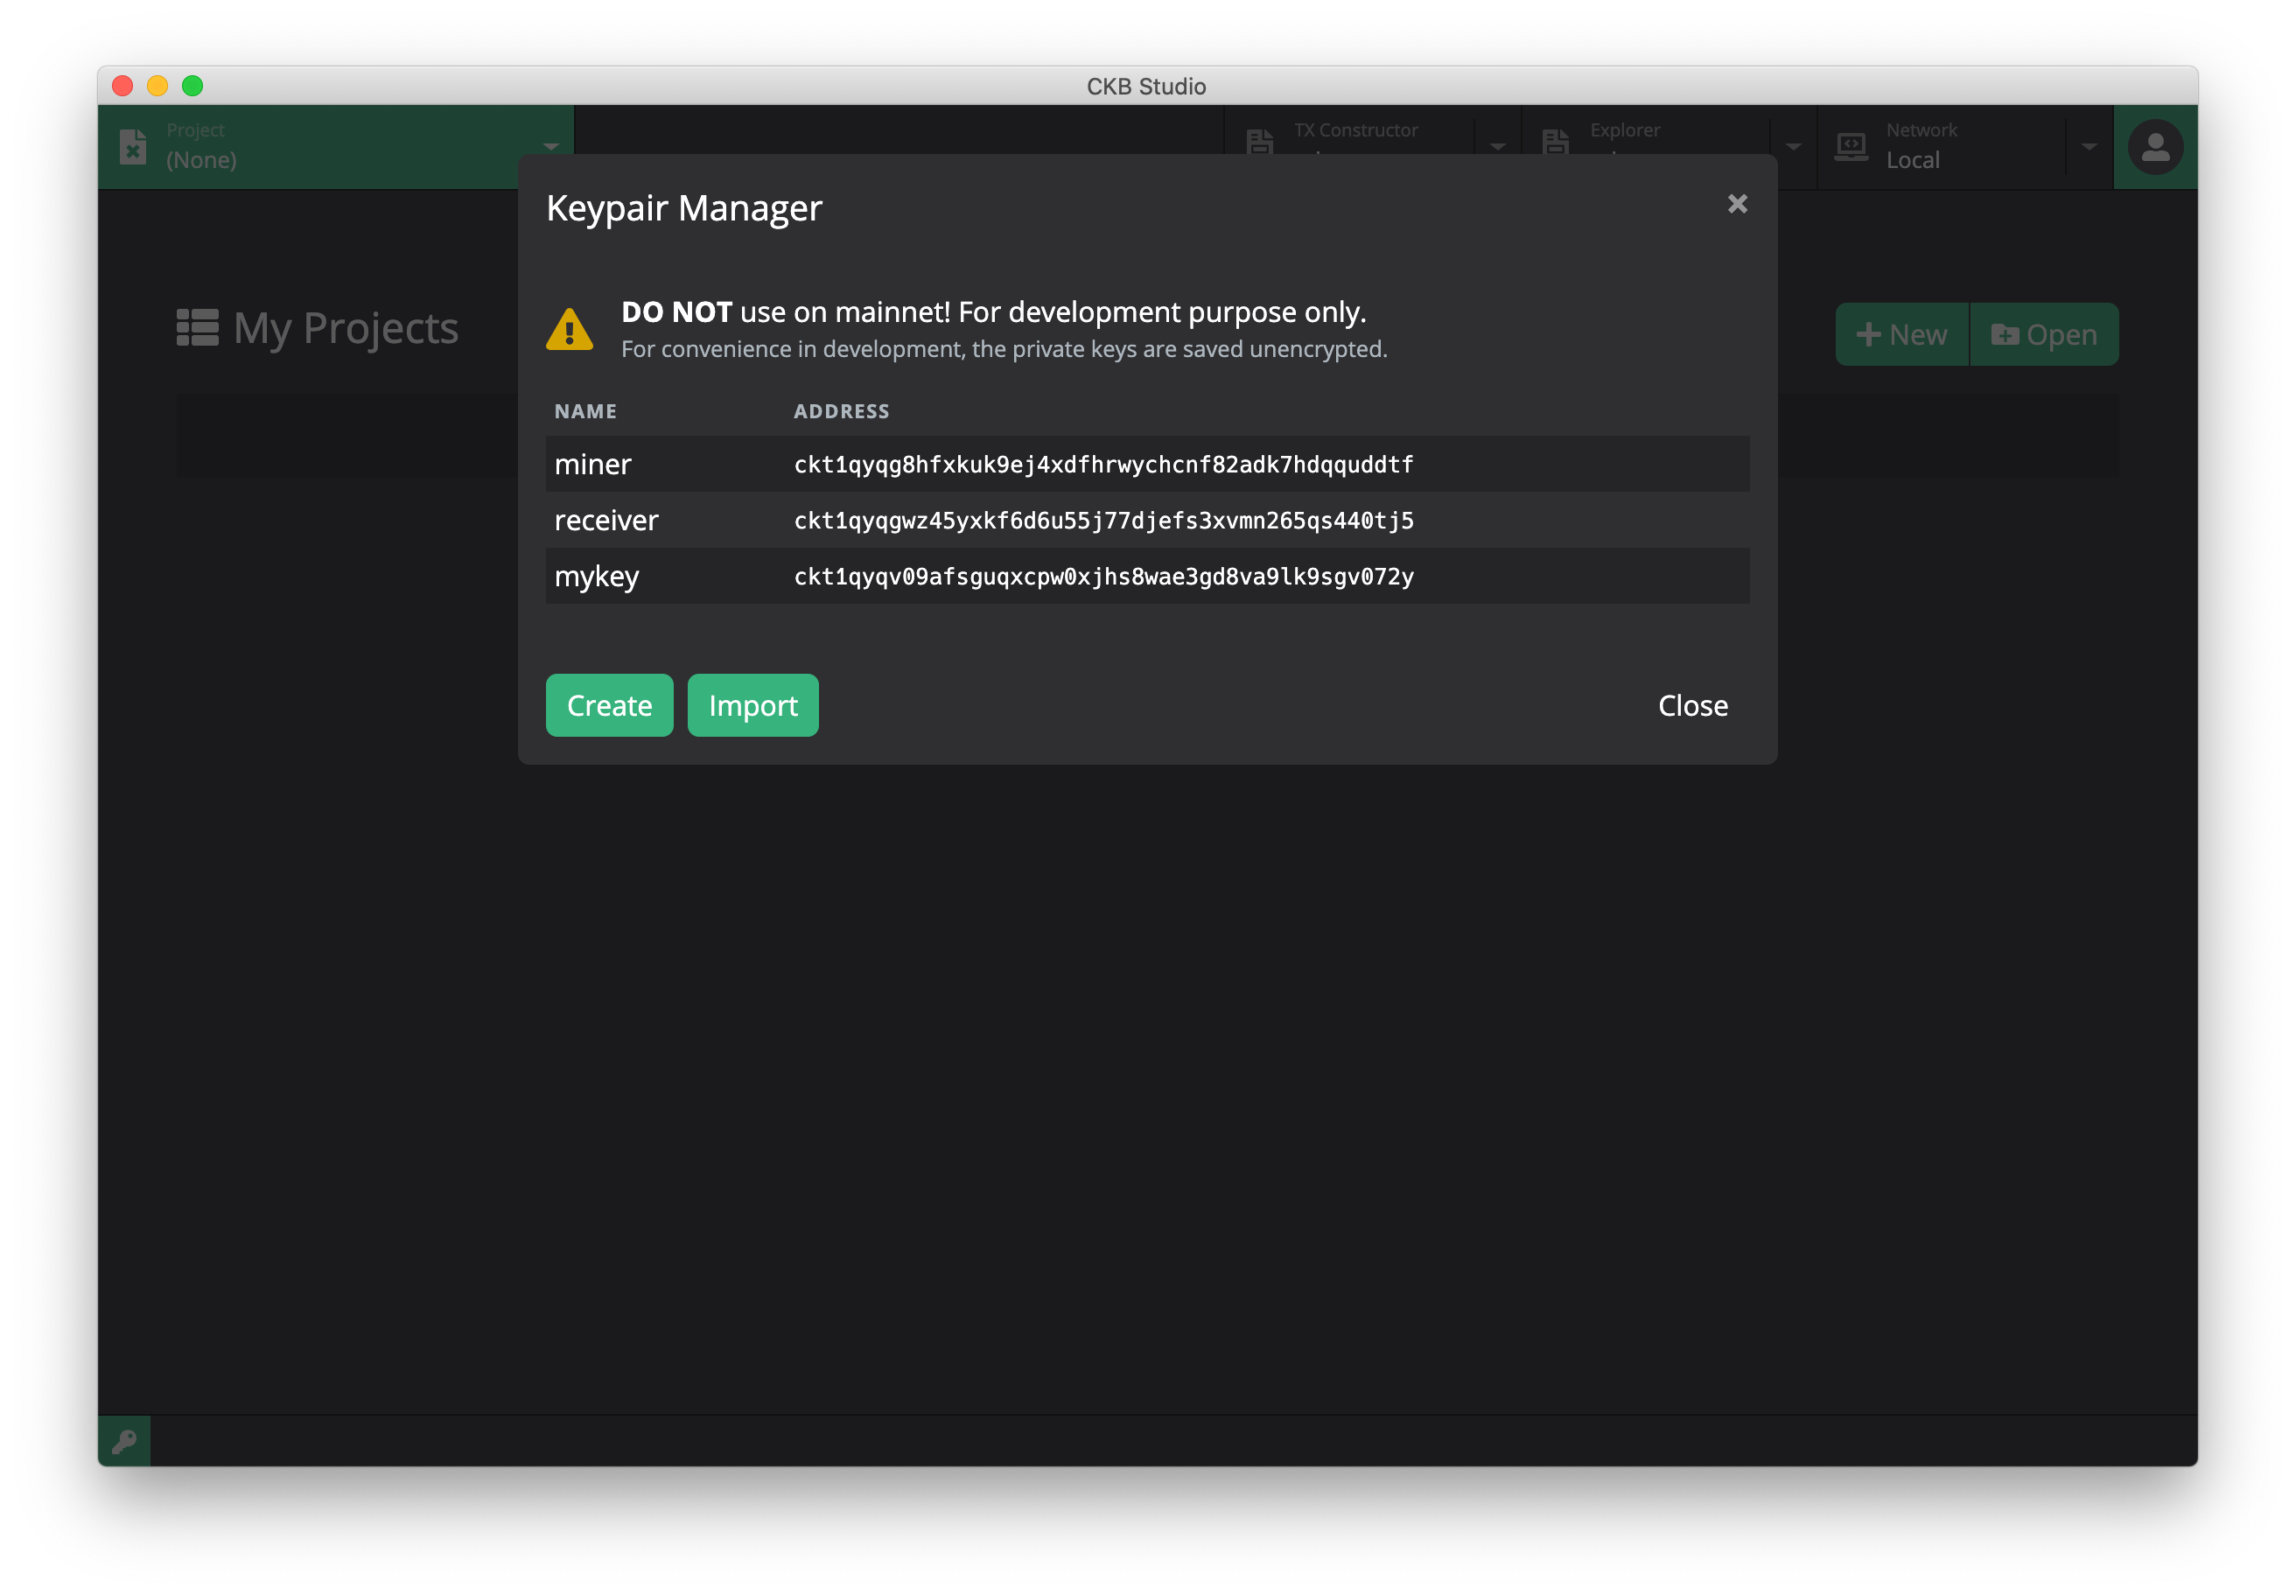Click the TX Constructor document icon
Image resolution: width=2296 pixels, height=1596 pixels.
point(1260,142)
